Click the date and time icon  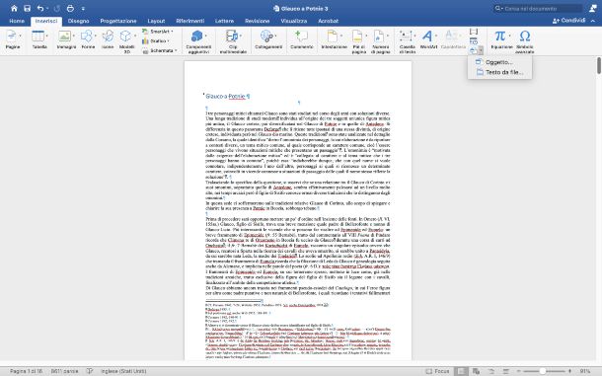tap(474, 40)
